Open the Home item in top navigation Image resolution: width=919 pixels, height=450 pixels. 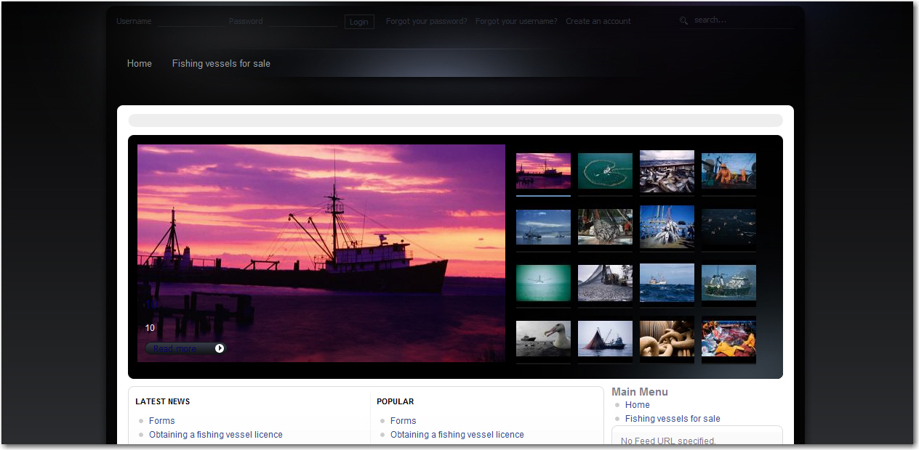click(x=139, y=63)
